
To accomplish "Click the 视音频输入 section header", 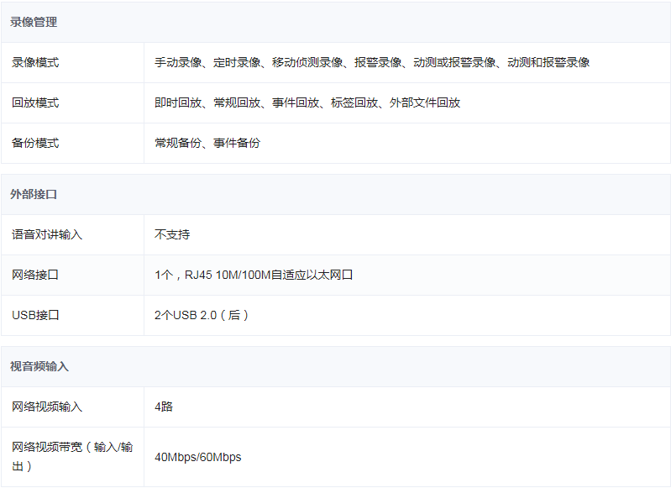I will click(x=39, y=366).
